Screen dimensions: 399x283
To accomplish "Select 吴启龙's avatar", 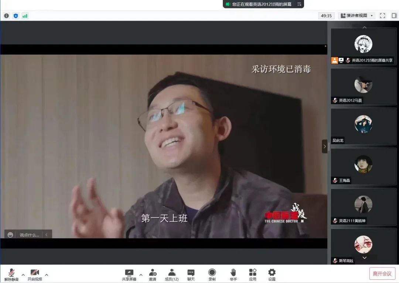I will (x=364, y=124).
